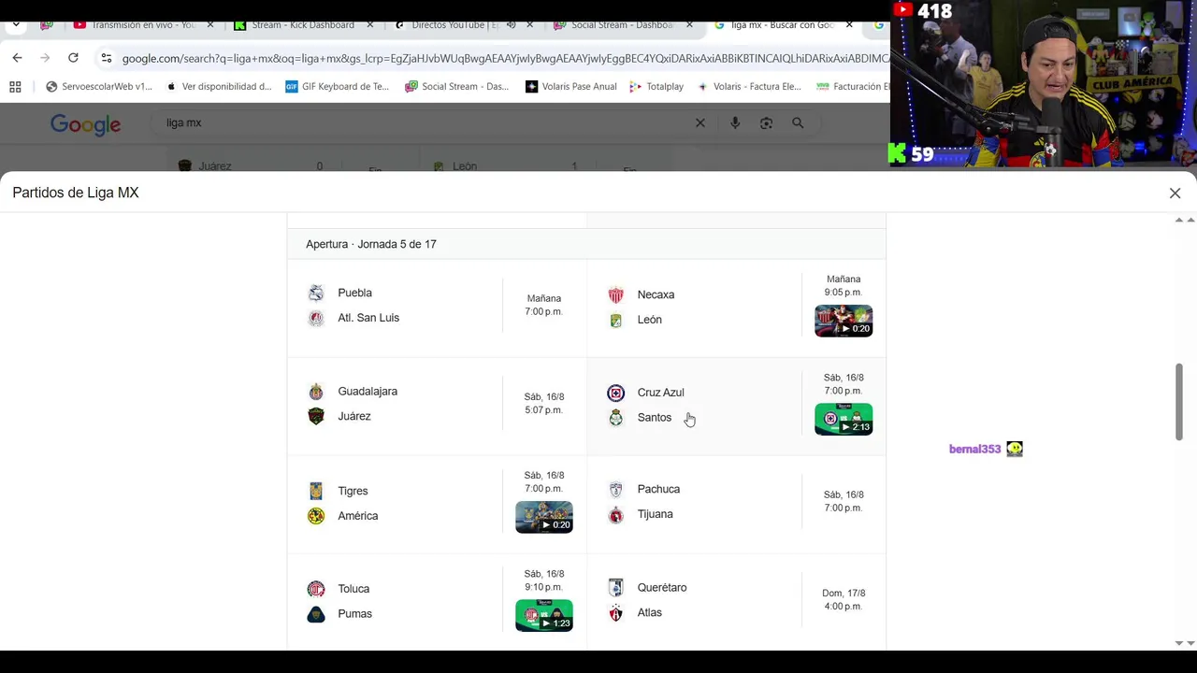1197x673 pixels.
Task: Select the Guadalajara team name
Action: (368, 392)
